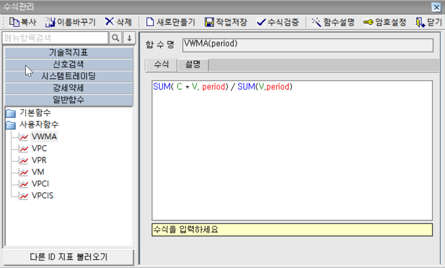Click the chart icon beside VM

[24, 172]
